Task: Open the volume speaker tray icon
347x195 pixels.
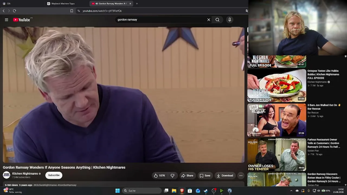Action: tap(319, 191)
